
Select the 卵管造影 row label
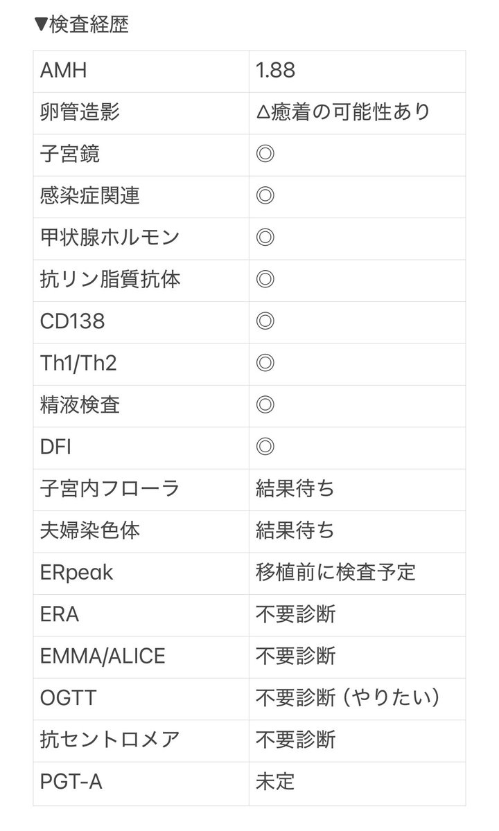80,111
